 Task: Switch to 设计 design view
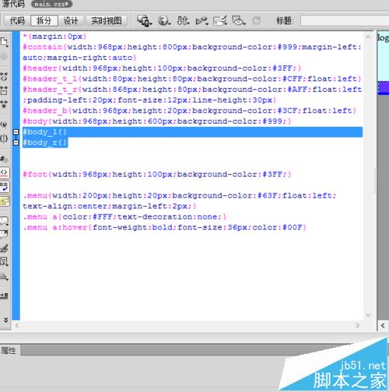point(71,20)
